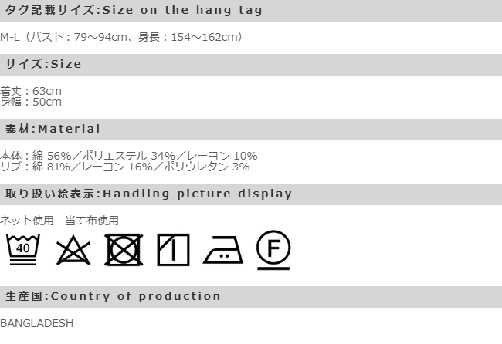Click the BANGLADESH country text

(37, 323)
